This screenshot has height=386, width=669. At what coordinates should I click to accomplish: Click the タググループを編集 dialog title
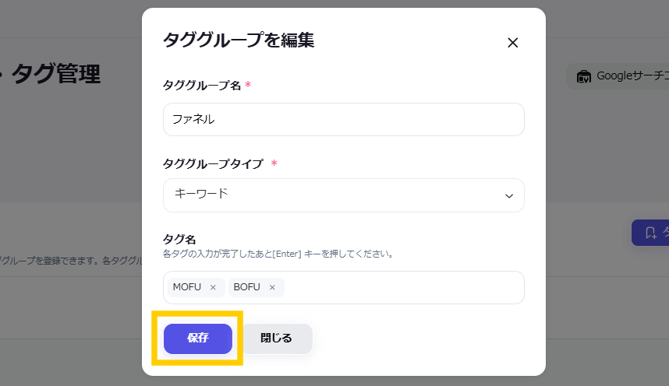pos(238,40)
